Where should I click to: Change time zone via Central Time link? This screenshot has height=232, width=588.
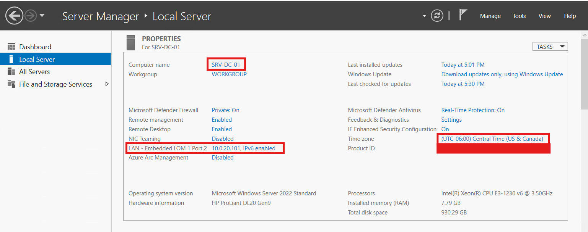point(492,139)
